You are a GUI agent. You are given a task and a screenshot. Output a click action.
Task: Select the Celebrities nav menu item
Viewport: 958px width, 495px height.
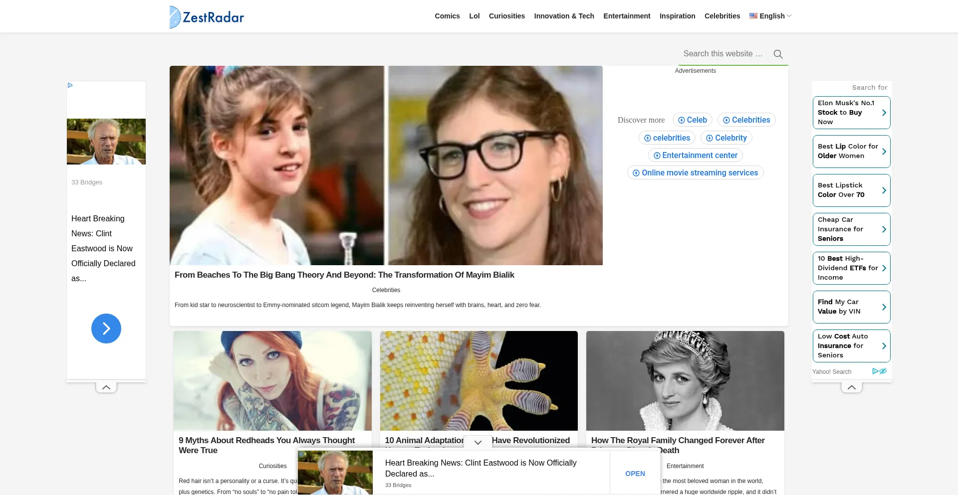[x=722, y=16]
